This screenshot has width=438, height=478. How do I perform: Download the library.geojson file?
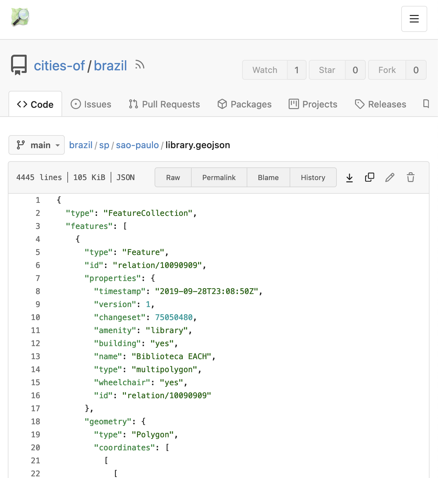(349, 177)
